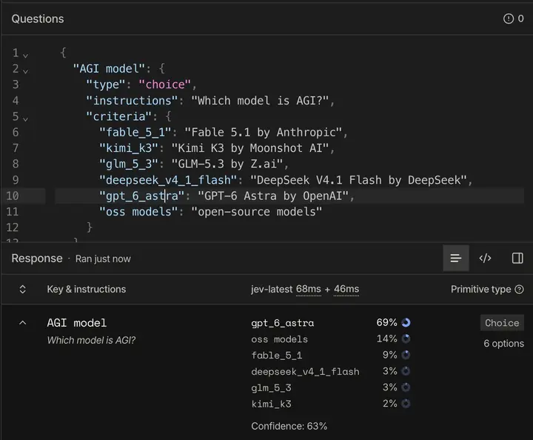Click "GLM-5.3 by Z.ai" string
This screenshot has height=440, width=533.
coord(227,164)
